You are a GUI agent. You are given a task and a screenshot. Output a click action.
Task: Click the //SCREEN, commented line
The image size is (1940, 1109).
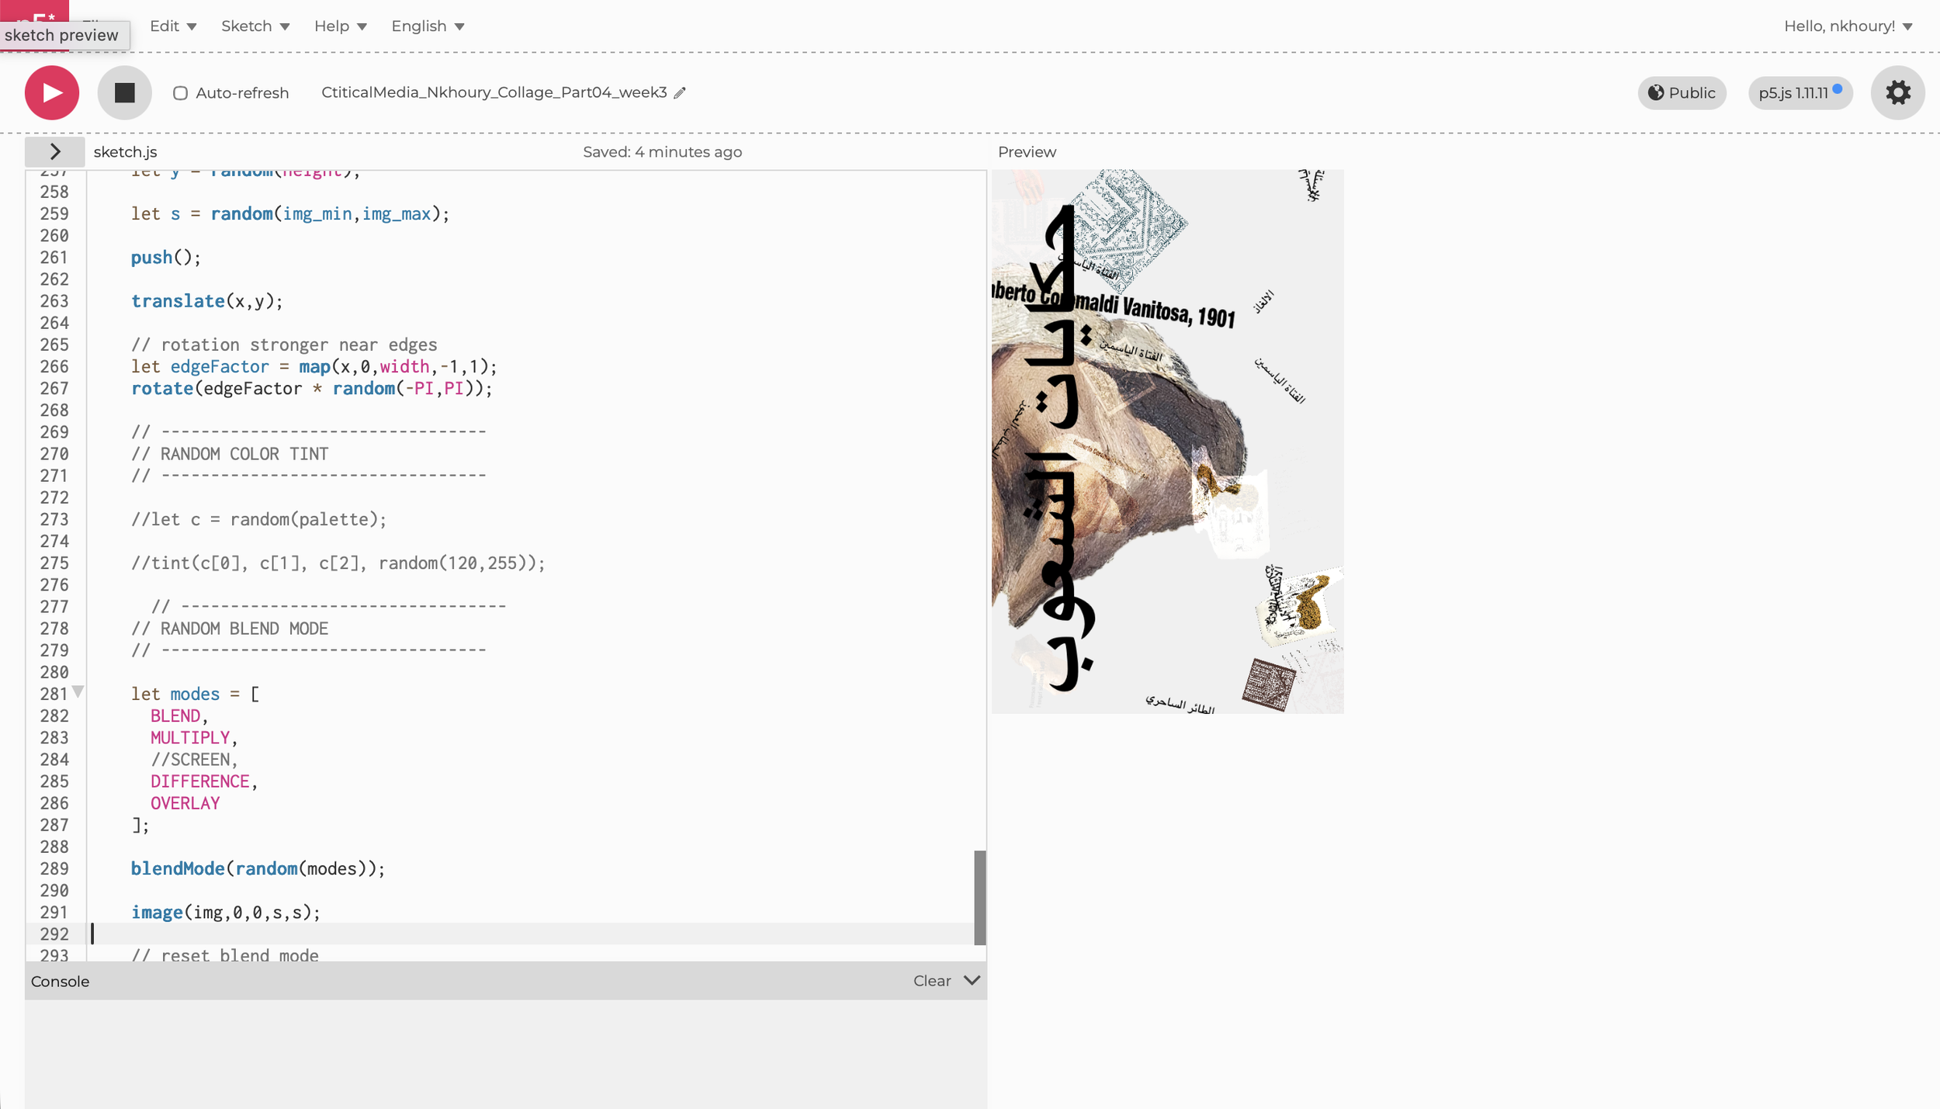point(194,760)
